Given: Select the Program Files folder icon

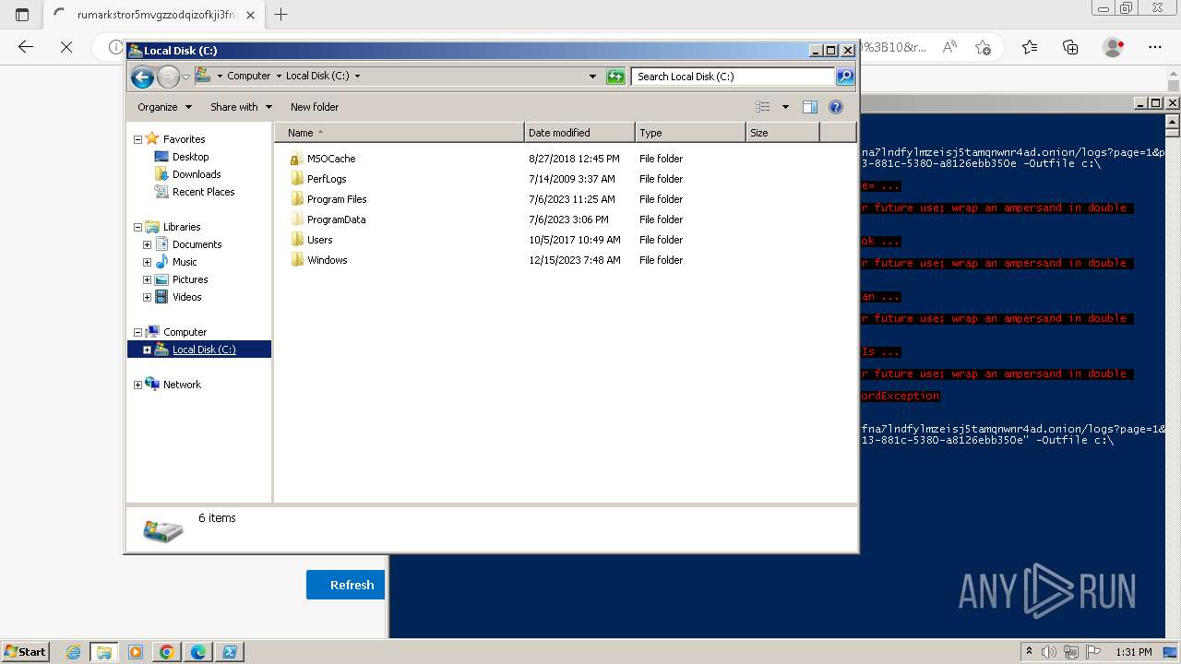Looking at the screenshot, I should coord(296,199).
